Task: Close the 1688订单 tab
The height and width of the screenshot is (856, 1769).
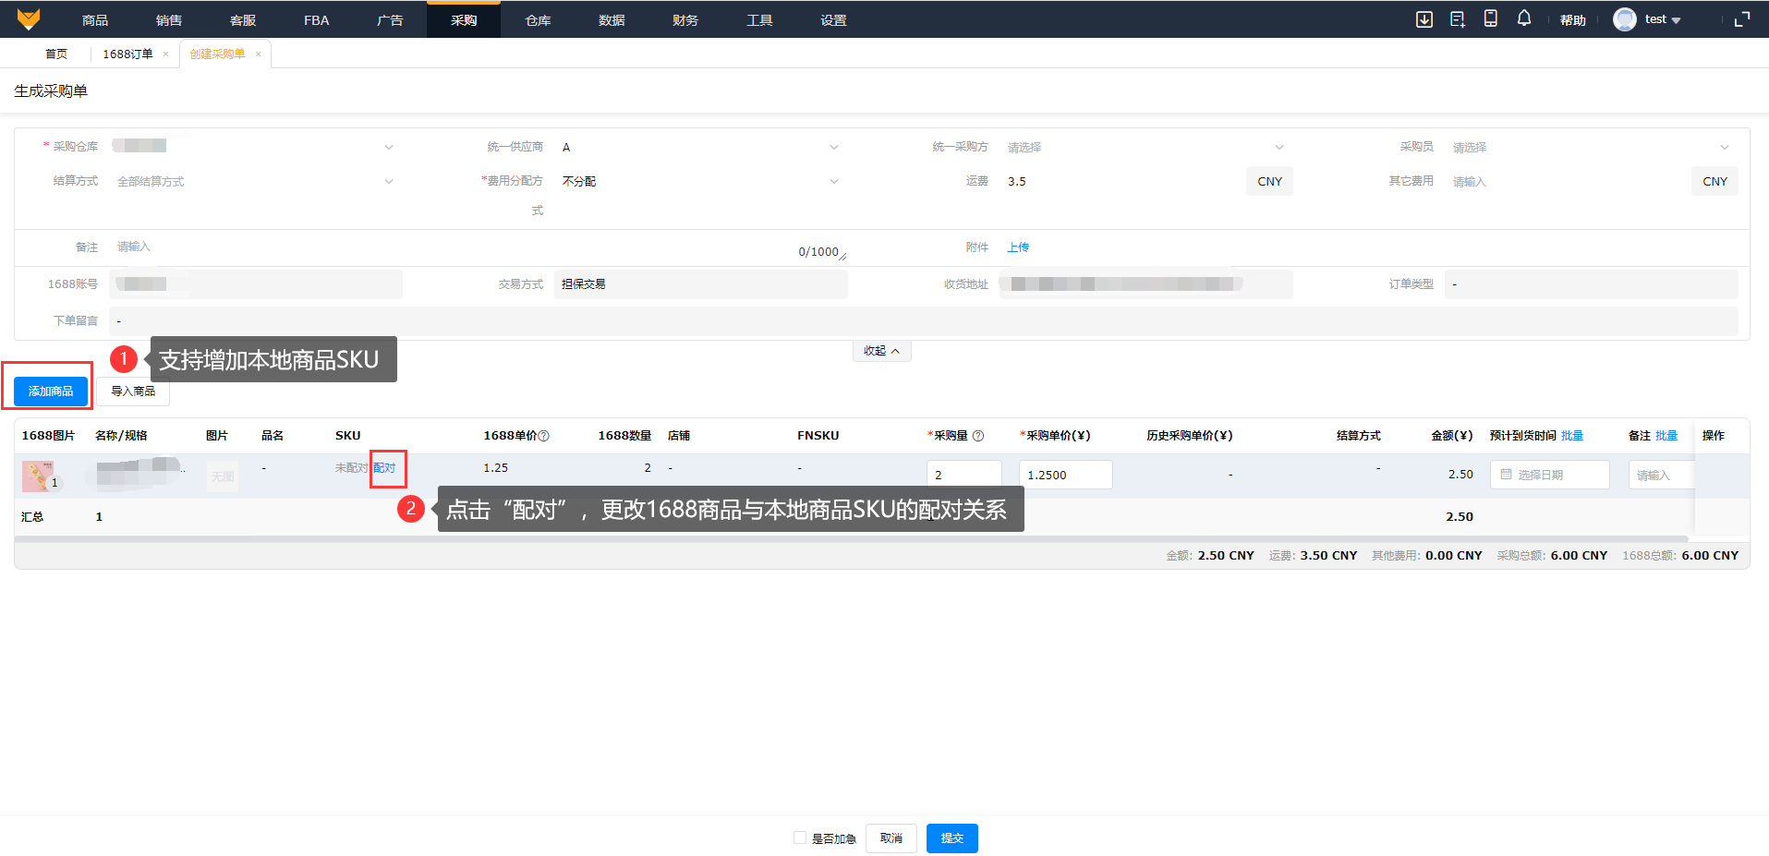Action: pyautogui.click(x=166, y=54)
